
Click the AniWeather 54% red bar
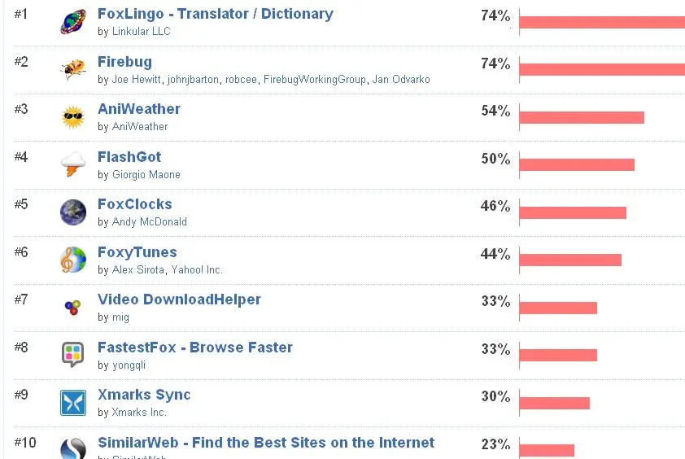tap(581, 117)
